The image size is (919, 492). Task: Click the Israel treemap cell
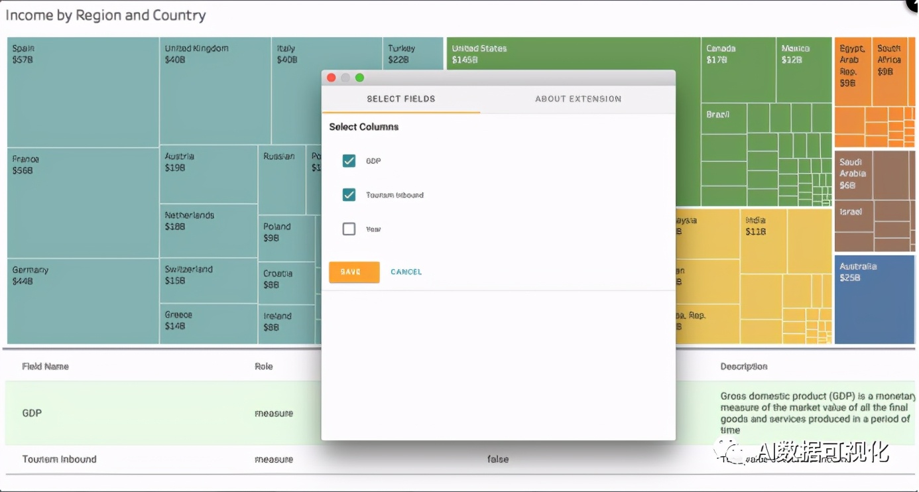click(x=854, y=216)
